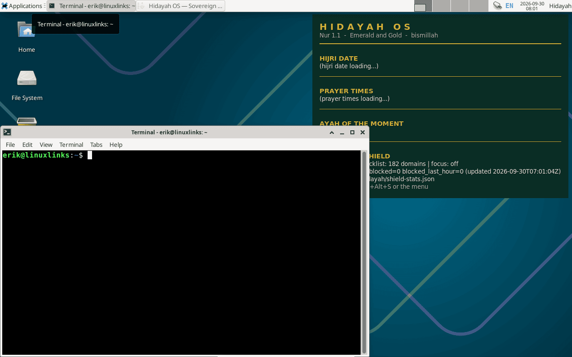Open the Tabs menu in Terminal

tap(96, 145)
